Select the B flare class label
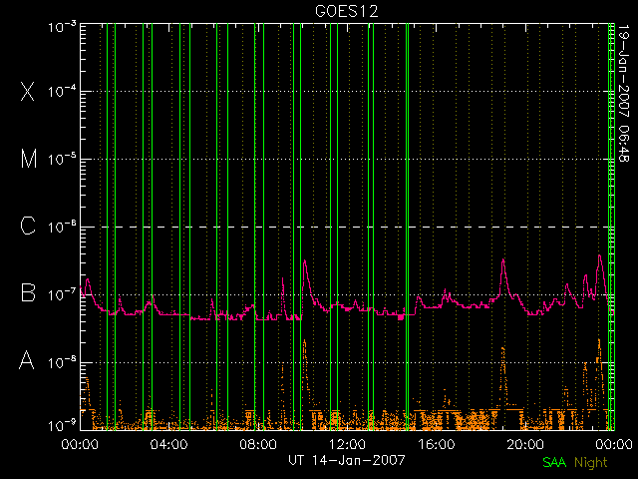Image resolution: width=638 pixels, height=479 pixels. coord(28,292)
